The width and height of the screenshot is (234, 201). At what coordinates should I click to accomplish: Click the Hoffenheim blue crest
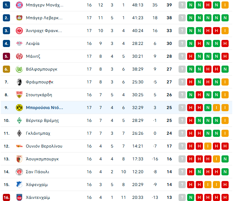coord(19,185)
